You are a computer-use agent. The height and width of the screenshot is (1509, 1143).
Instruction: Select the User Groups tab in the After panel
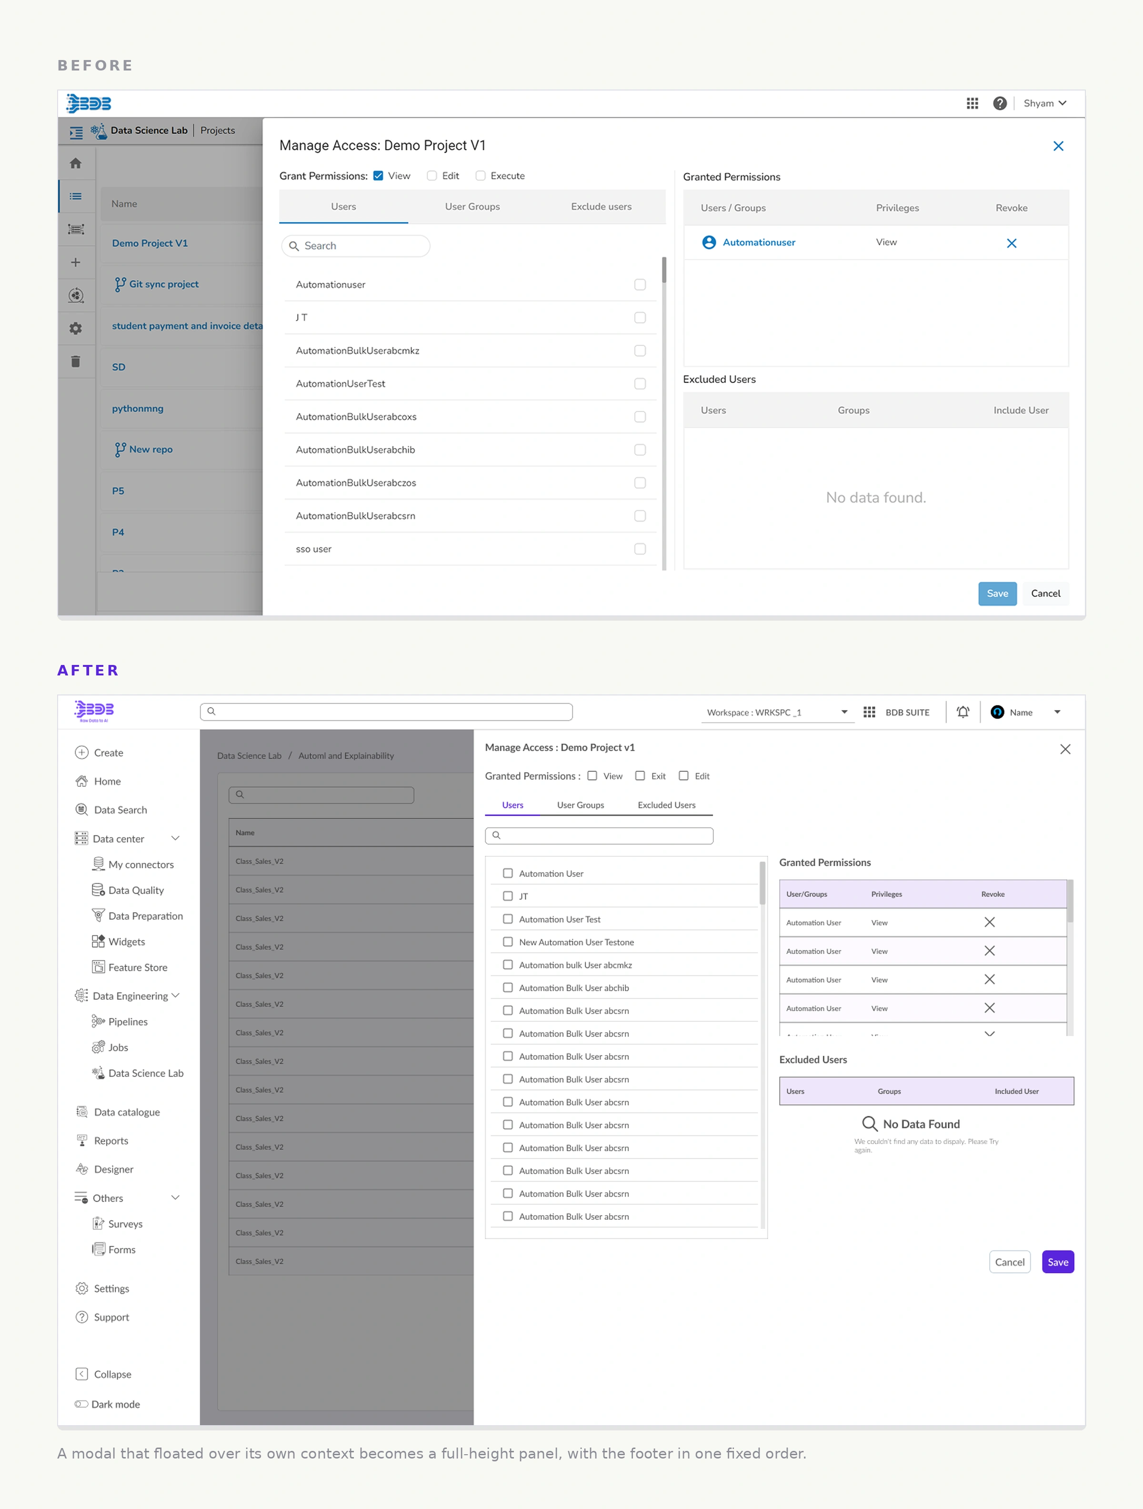coord(581,805)
